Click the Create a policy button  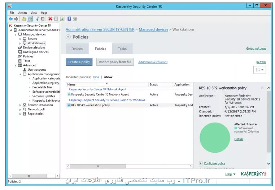pos(79,62)
